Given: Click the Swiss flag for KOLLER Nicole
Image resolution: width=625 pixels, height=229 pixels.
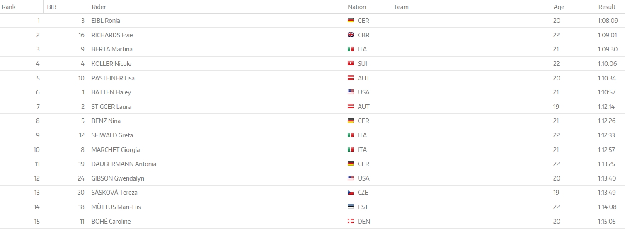Looking at the screenshot, I should pyautogui.click(x=351, y=64).
